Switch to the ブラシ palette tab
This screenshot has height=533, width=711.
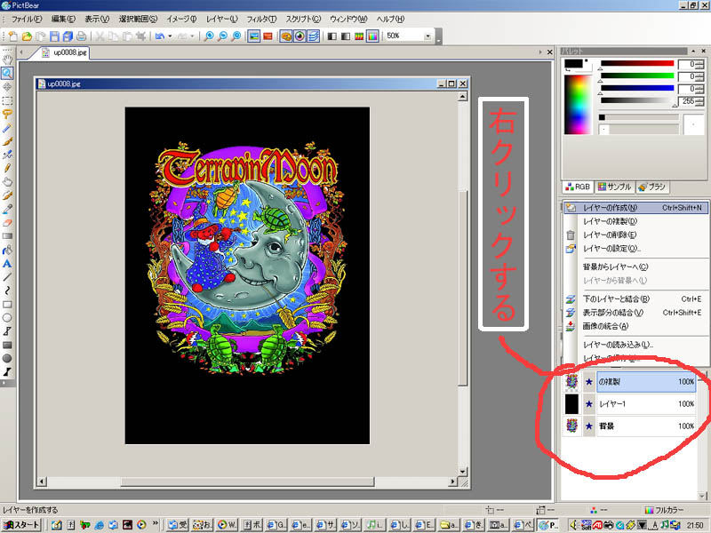[x=652, y=187]
